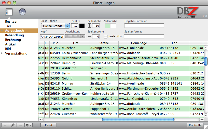This screenshot has width=208, height=129.
Task: Click the Spaltenbreite value field
Action: (x=96, y=37)
